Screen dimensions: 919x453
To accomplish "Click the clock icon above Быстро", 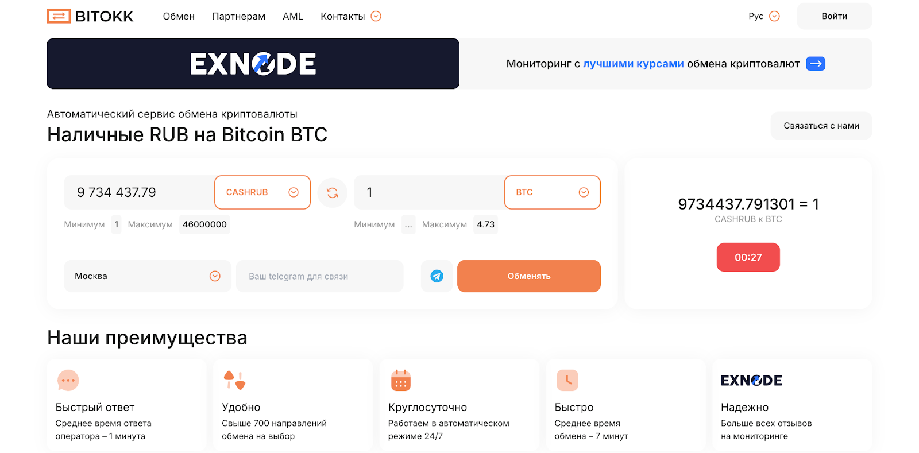I will tap(567, 380).
